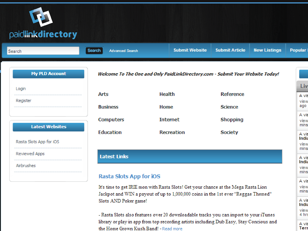Open Airbrushes sidebar link

tap(26, 166)
